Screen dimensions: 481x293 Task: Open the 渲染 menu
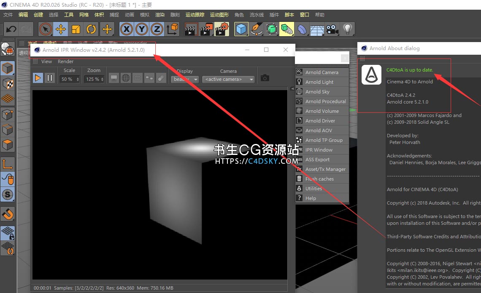click(160, 15)
